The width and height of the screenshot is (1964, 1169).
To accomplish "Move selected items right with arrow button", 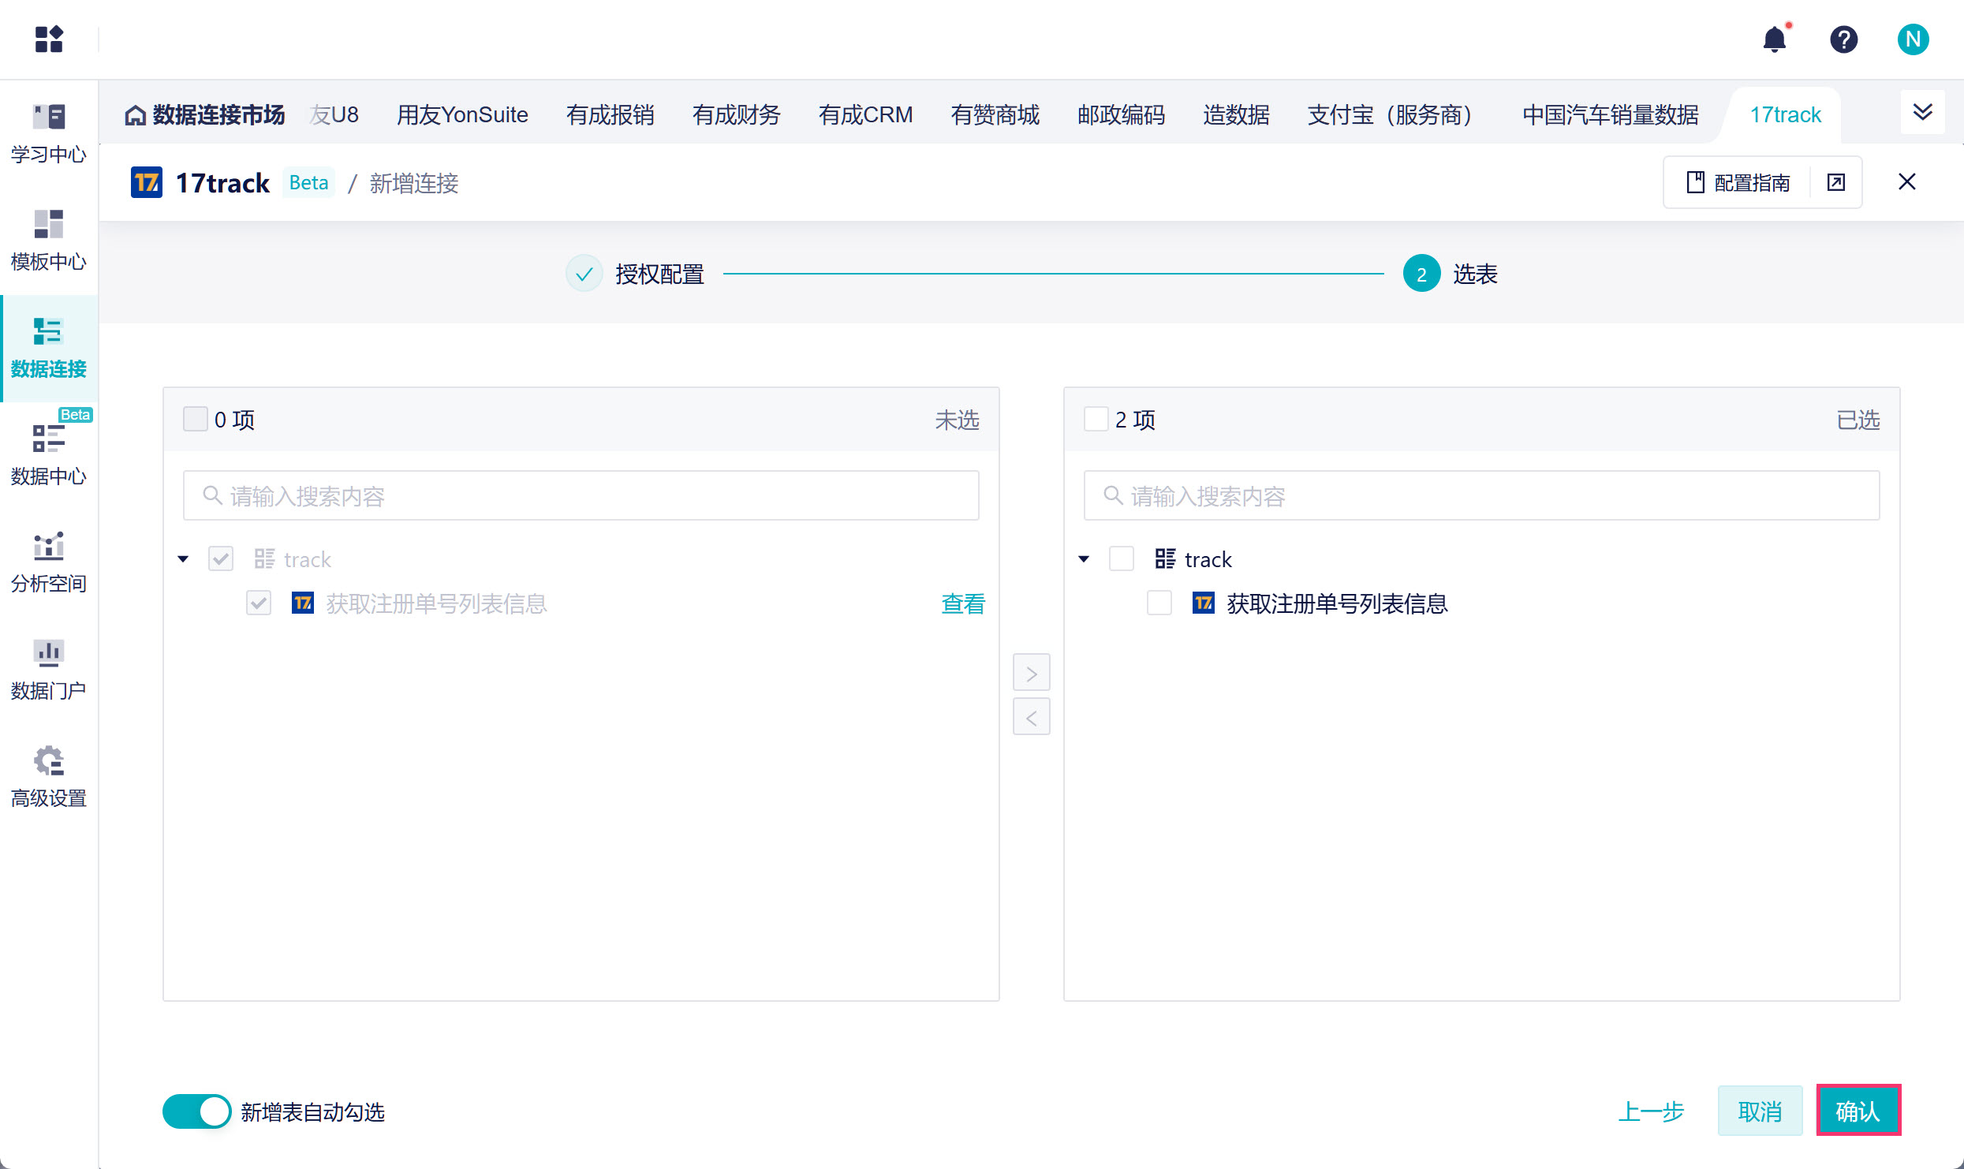I will [x=1032, y=673].
